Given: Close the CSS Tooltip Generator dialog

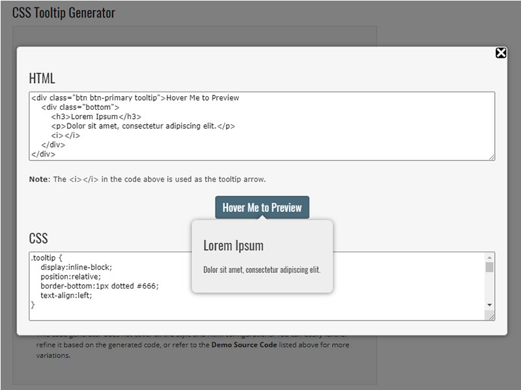Looking at the screenshot, I should [x=500, y=54].
